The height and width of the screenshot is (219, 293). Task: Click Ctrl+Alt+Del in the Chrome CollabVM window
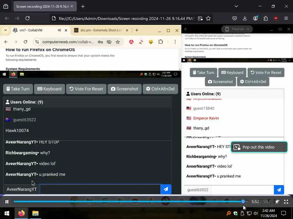click(x=160, y=89)
